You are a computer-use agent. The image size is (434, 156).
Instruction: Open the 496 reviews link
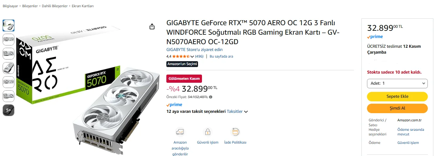(199, 56)
